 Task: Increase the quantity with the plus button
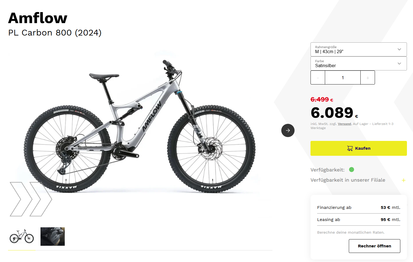pyautogui.click(x=368, y=78)
